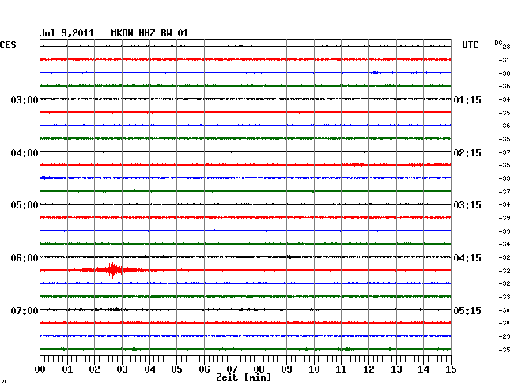The image size is (514, 390).
Task: Click minute 04 on the time axis
Action: (149, 369)
